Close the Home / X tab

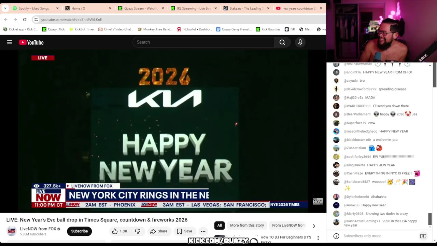(110, 8)
